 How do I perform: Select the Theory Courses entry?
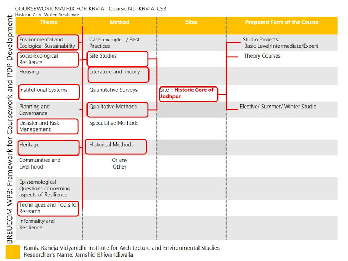click(262, 56)
